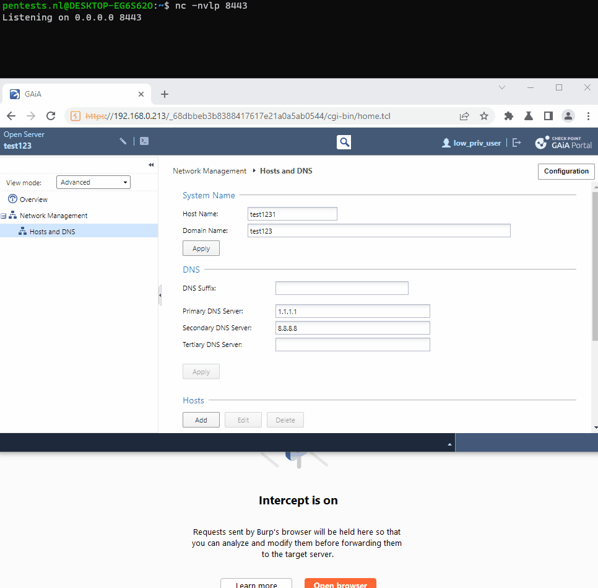Image resolution: width=598 pixels, height=588 pixels.
Task: Click the share page icon in address bar
Action: point(464,116)
